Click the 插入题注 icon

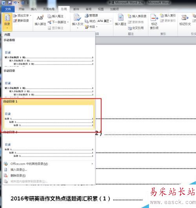click(121, 17)
